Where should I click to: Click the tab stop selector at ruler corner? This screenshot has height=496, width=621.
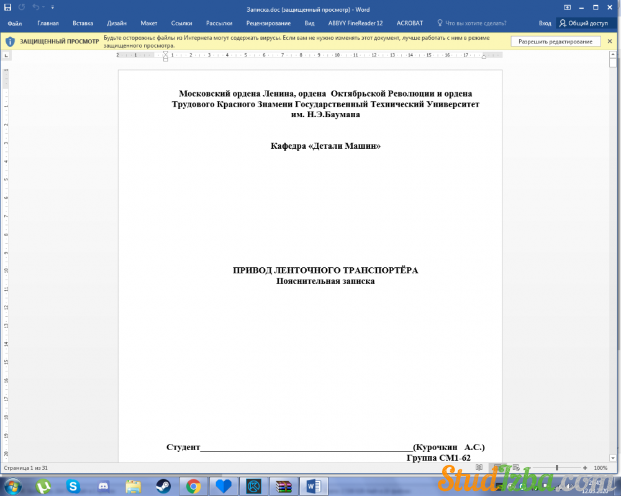click(x=6, y=55)
